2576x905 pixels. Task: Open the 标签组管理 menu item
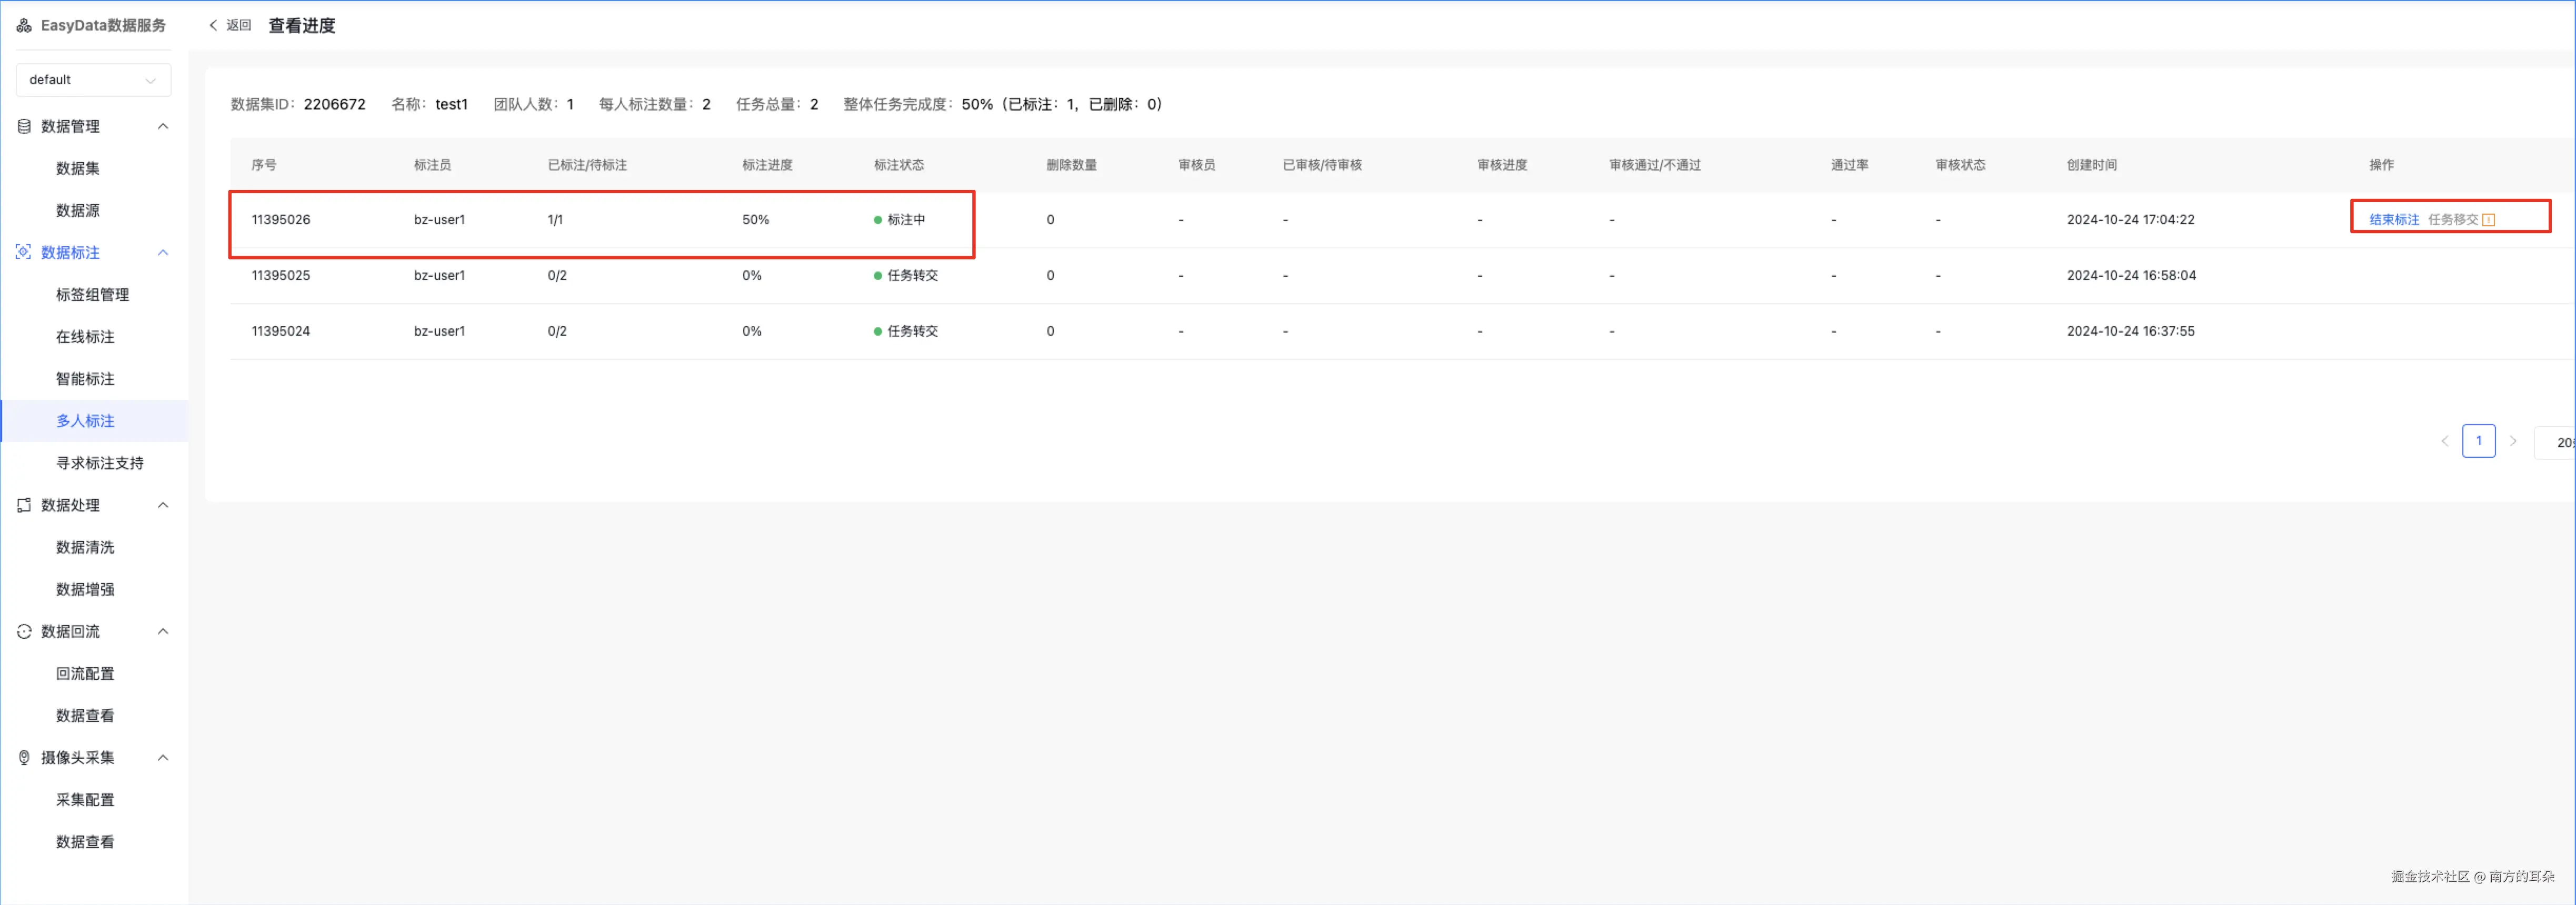coord(92,295)
